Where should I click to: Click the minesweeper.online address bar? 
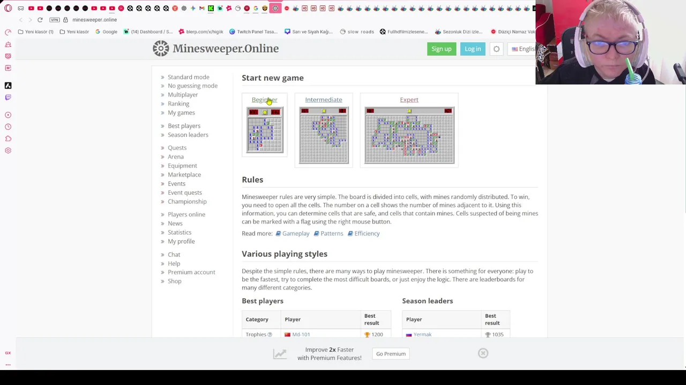(x=94, y=20)
